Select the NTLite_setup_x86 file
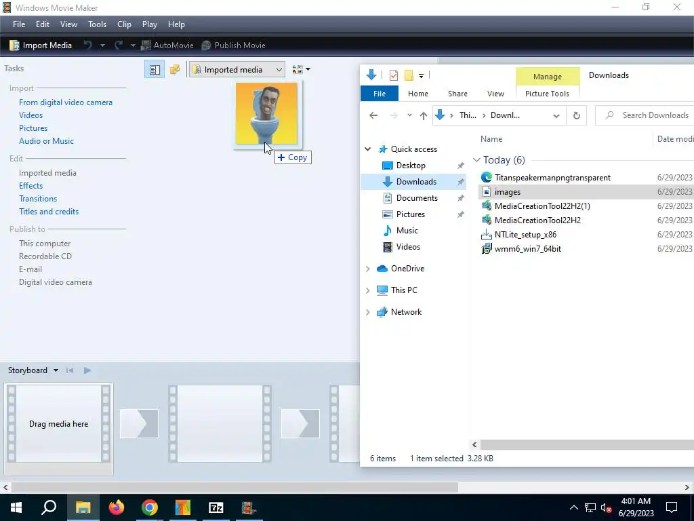The height and width of the screenshot is (521, 694). coord(525,235)
